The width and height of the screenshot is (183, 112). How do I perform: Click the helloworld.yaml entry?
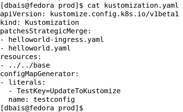(x=39, y=48)
